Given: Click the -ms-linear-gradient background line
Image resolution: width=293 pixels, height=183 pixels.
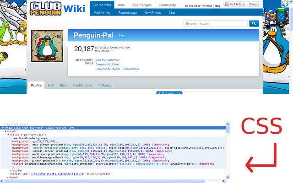Looking at the screenshot, I should click(89, 157).
